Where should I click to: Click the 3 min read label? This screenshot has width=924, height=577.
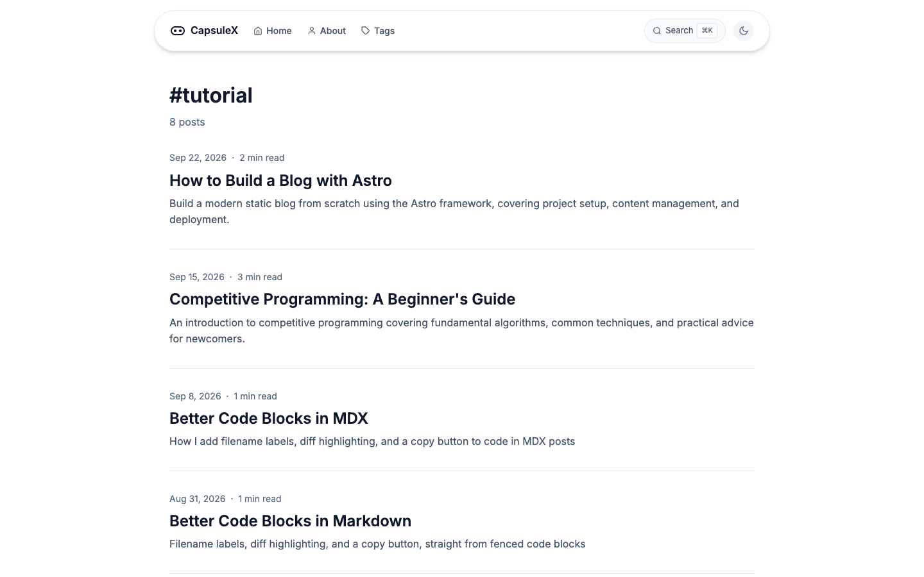tap(260, 277)
